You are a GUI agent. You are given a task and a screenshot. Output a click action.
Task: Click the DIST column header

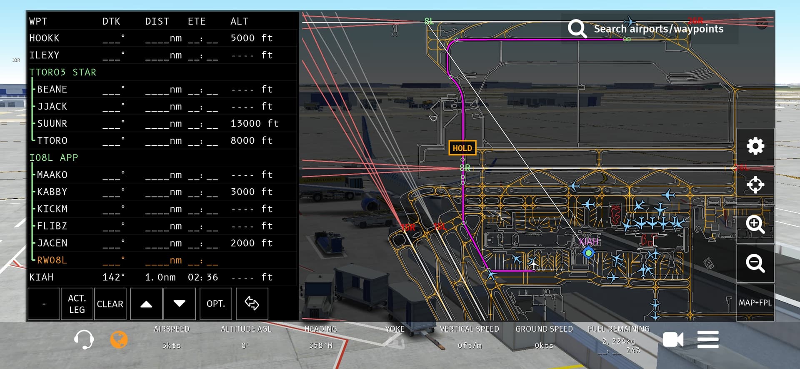(157, 21)
